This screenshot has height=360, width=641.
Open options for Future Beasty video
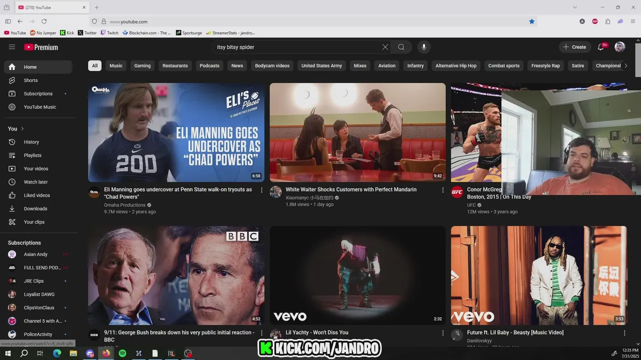(624, 333)
